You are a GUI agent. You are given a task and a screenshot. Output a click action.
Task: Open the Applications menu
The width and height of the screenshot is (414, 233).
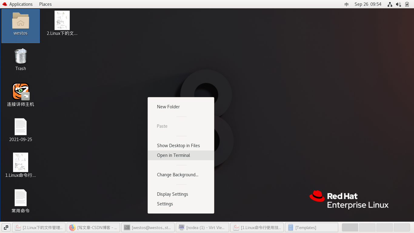pyautogui.click(x=21, y=4)
